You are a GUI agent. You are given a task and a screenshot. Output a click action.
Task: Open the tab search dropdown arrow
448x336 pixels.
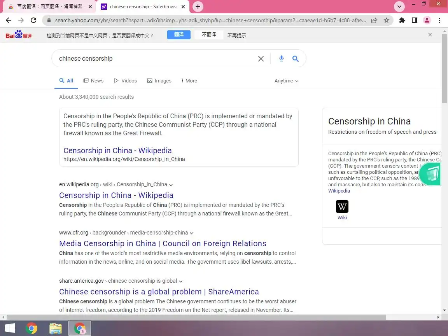tap(399, 7)
